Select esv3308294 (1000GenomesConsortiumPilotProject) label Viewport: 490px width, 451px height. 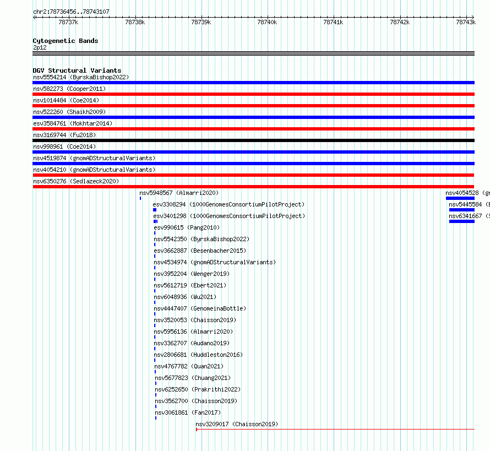click(x=228, y=204)
